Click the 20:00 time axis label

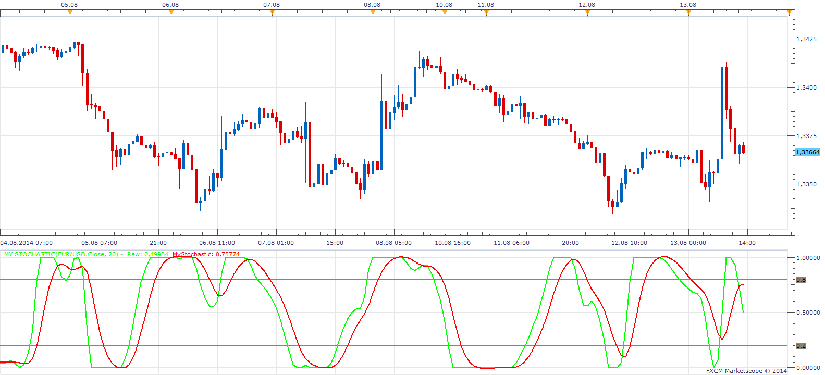click(571, 243)
